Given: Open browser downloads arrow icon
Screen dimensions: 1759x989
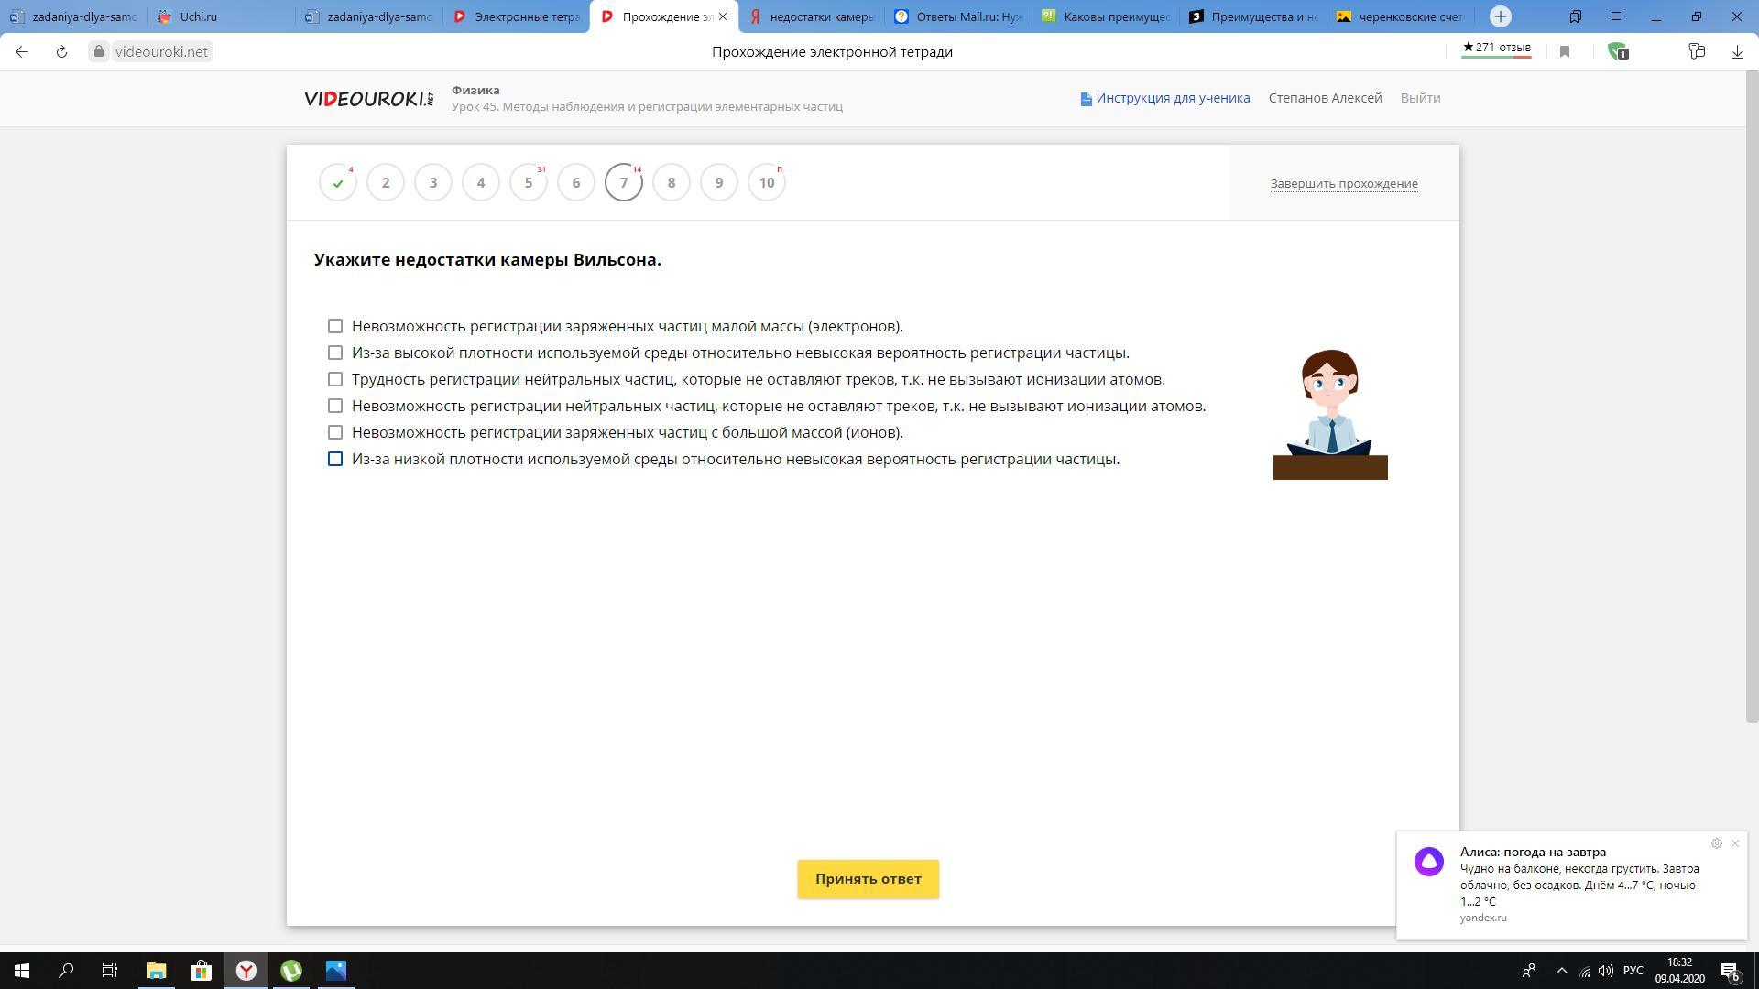Looking at the screenshot, I should click(1736, 52).
